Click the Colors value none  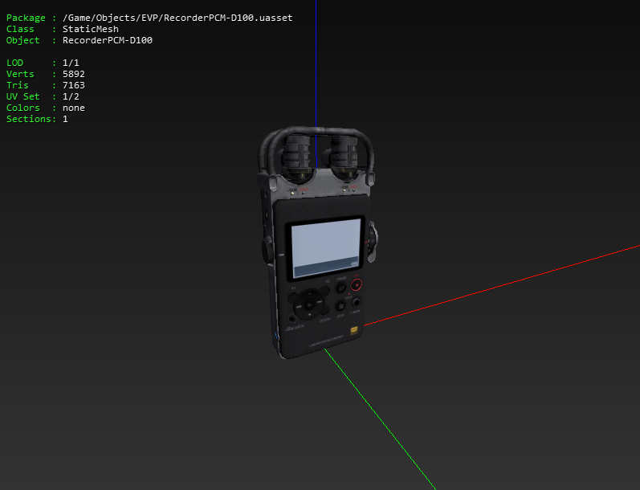73,108
